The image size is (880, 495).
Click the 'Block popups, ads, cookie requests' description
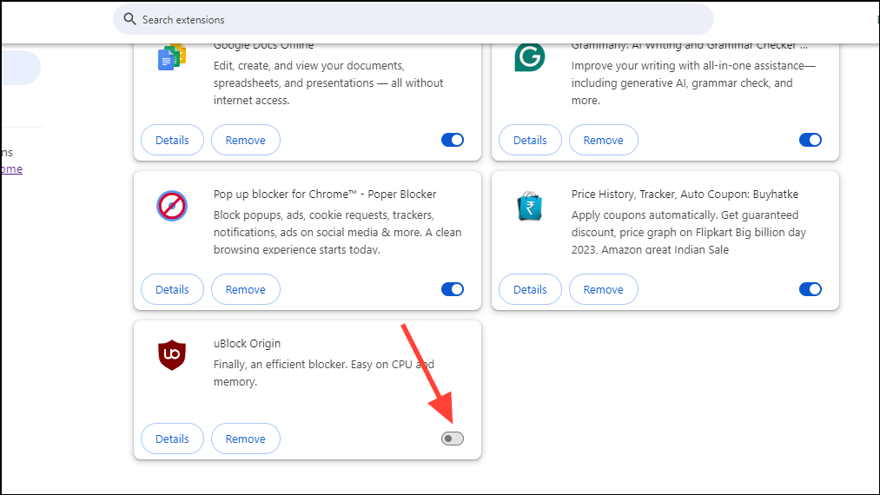click(337, 232)
